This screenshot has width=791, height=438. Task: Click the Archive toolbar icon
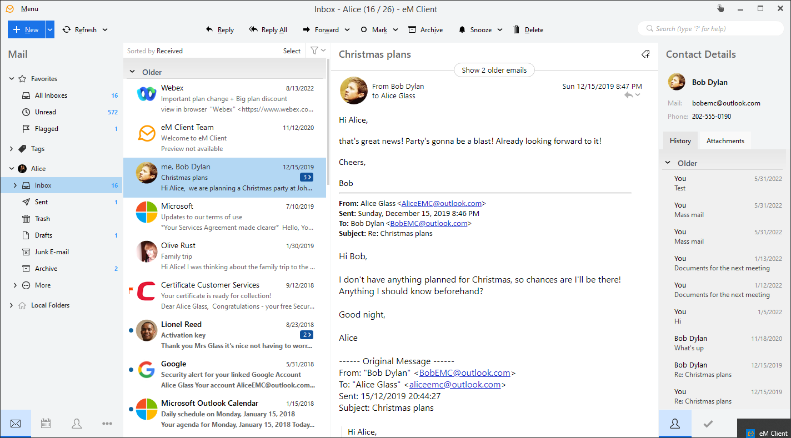pos(412,30)
